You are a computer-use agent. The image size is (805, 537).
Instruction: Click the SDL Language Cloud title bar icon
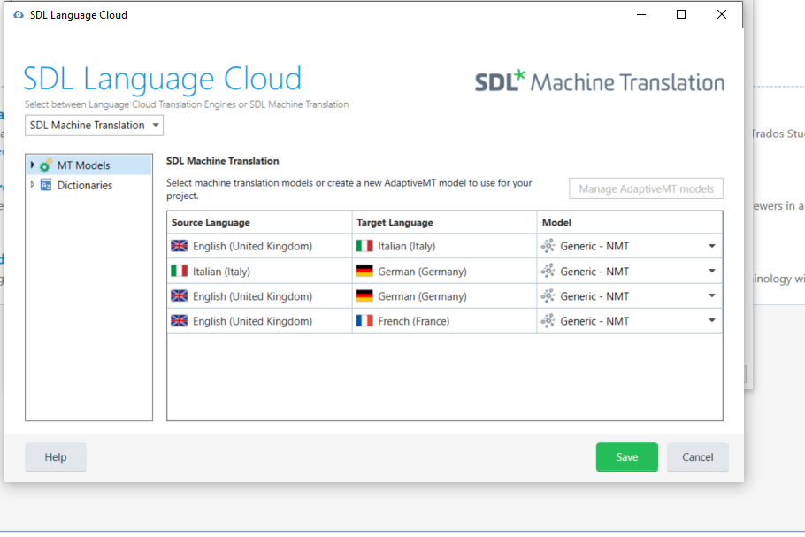tap(19, 15)
